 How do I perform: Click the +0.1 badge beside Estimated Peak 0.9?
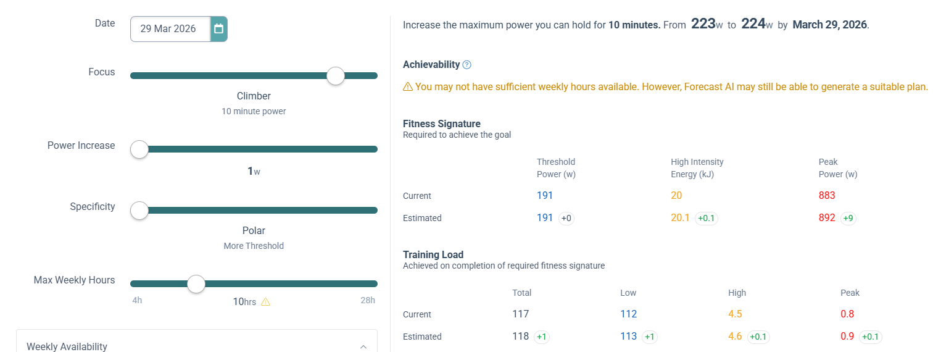(x=871, y=337)
